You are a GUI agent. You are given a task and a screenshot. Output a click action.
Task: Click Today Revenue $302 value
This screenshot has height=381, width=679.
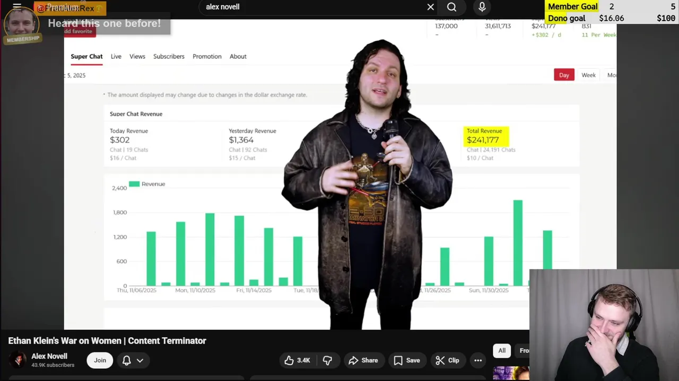point(119,140)
